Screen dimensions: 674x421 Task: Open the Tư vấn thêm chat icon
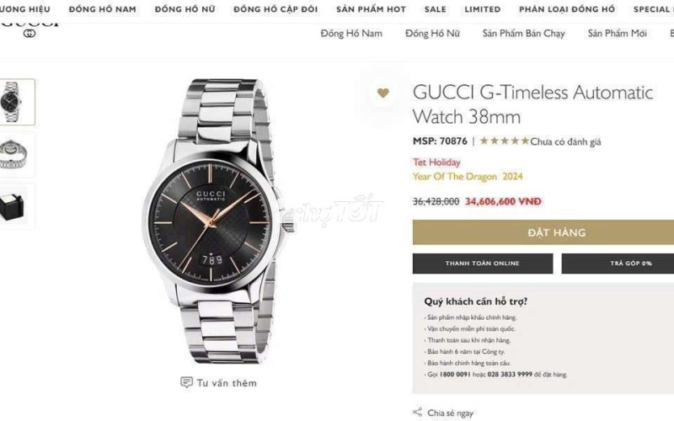(186, 382)
